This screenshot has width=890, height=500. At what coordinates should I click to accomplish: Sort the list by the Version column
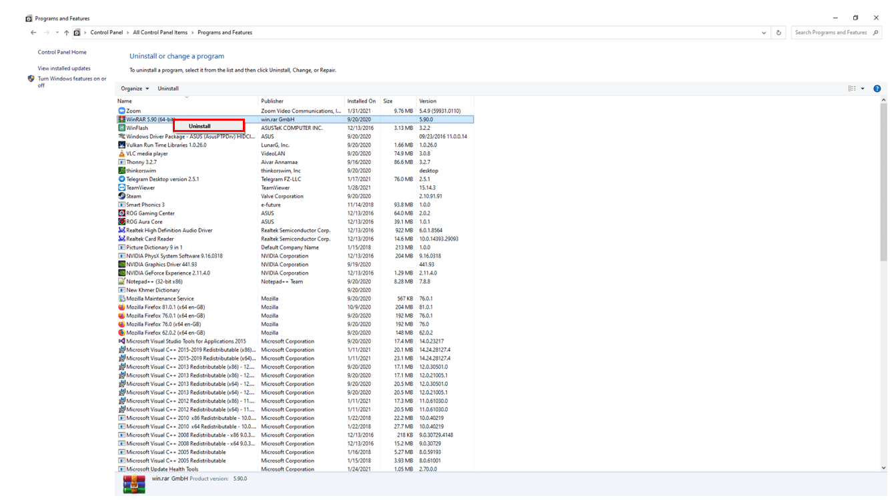pyautogui.click(x=445, y=101)
